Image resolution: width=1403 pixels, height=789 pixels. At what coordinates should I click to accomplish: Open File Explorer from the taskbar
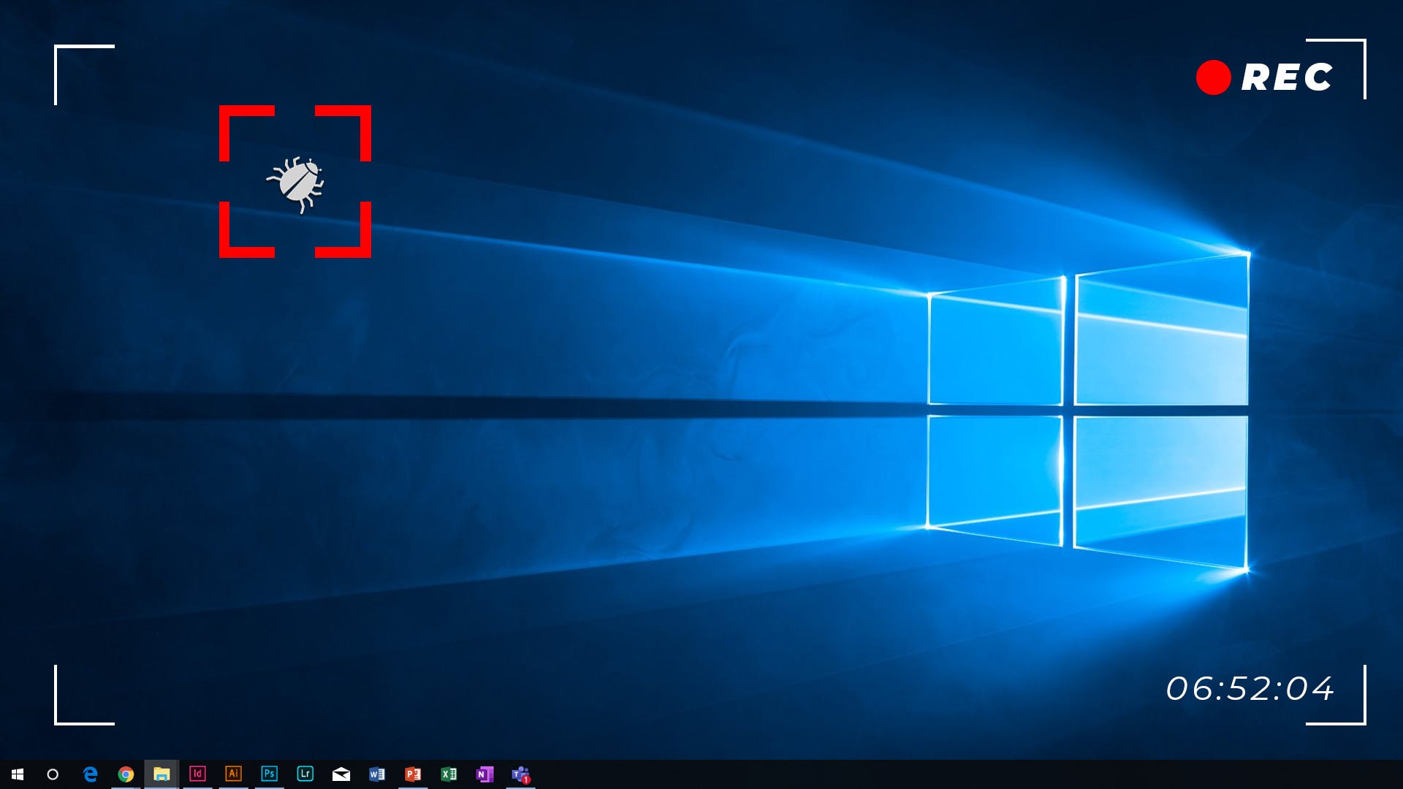tap(161, 774)
